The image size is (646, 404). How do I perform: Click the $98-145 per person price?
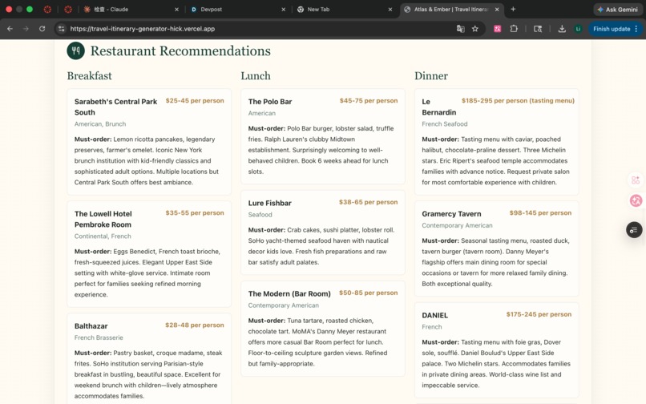click(x=540, y=212)
